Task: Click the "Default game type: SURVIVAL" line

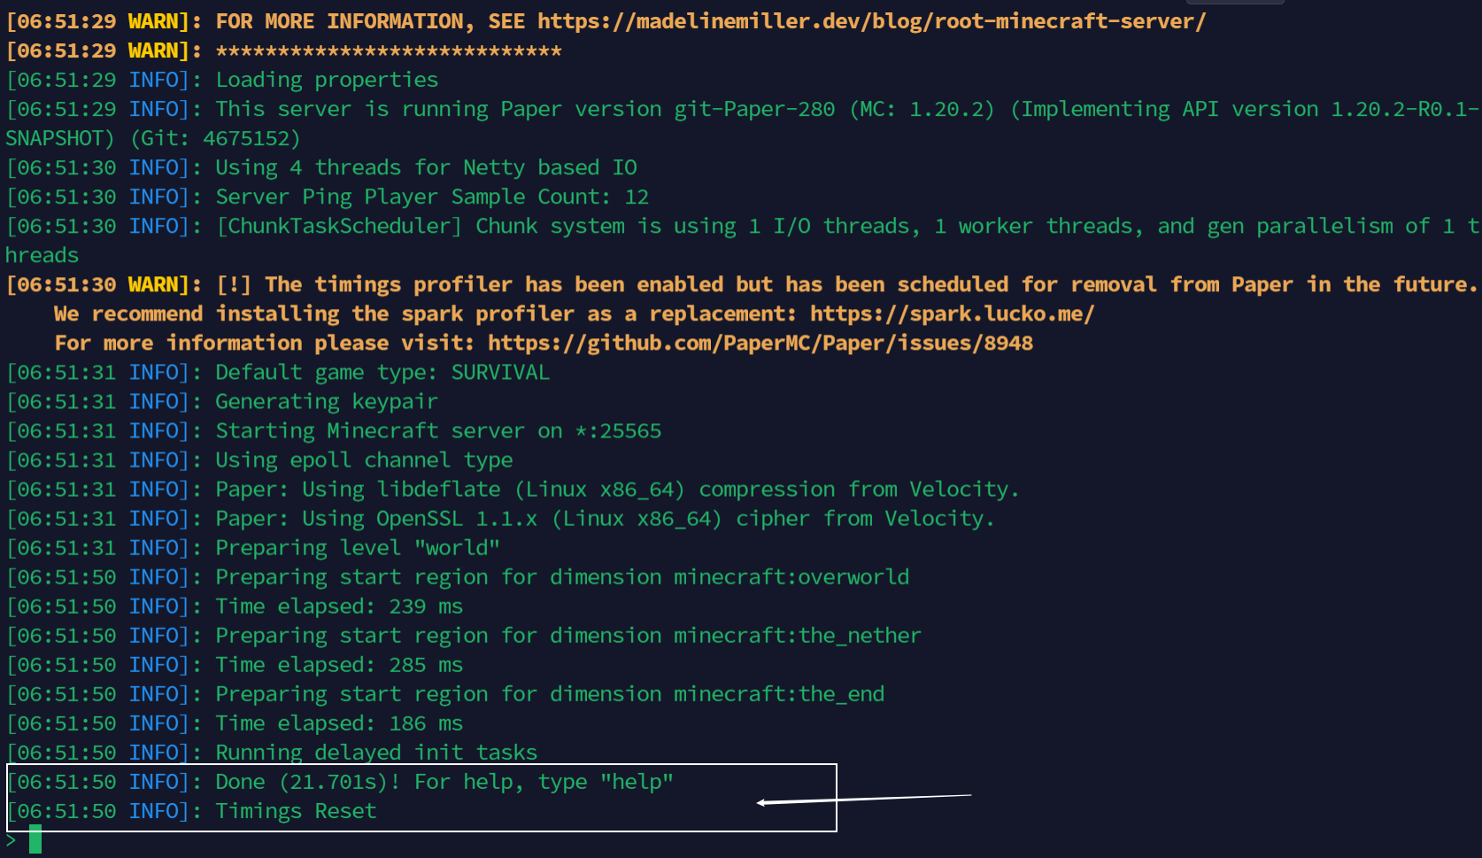Action: (x=382, y=372)
